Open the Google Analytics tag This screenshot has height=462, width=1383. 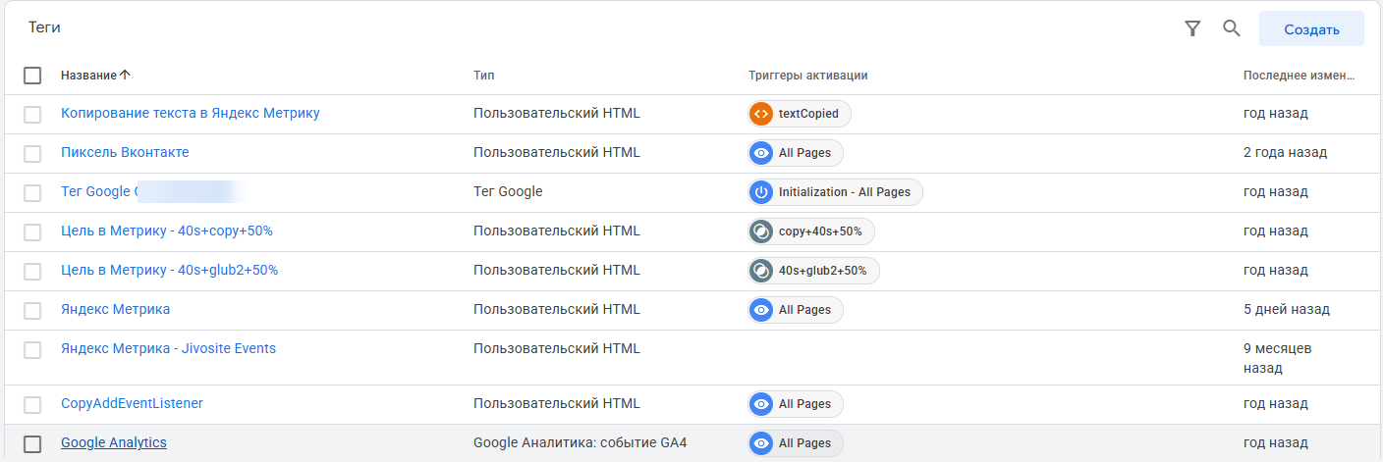pyautogui.click(x=114, y=442)
